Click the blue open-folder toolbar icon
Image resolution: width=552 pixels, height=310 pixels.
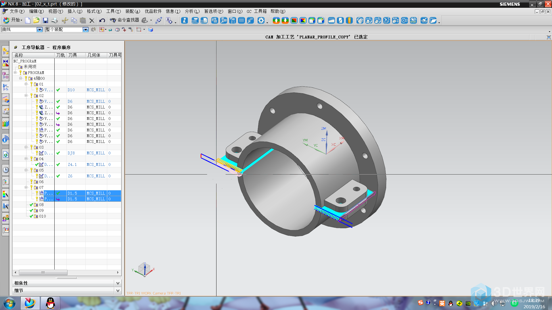(433, 20)
